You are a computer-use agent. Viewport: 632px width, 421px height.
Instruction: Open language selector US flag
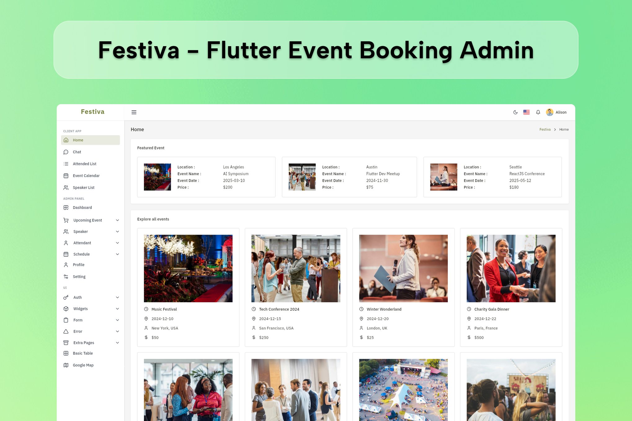(526, 112)
